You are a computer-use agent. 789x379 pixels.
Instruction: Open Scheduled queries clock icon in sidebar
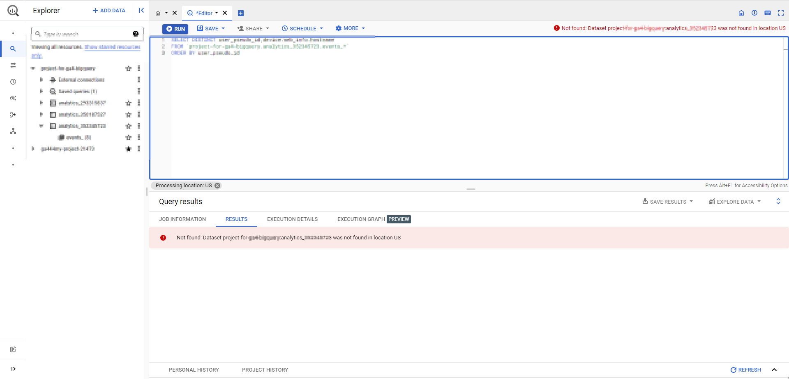pos(13,82)
